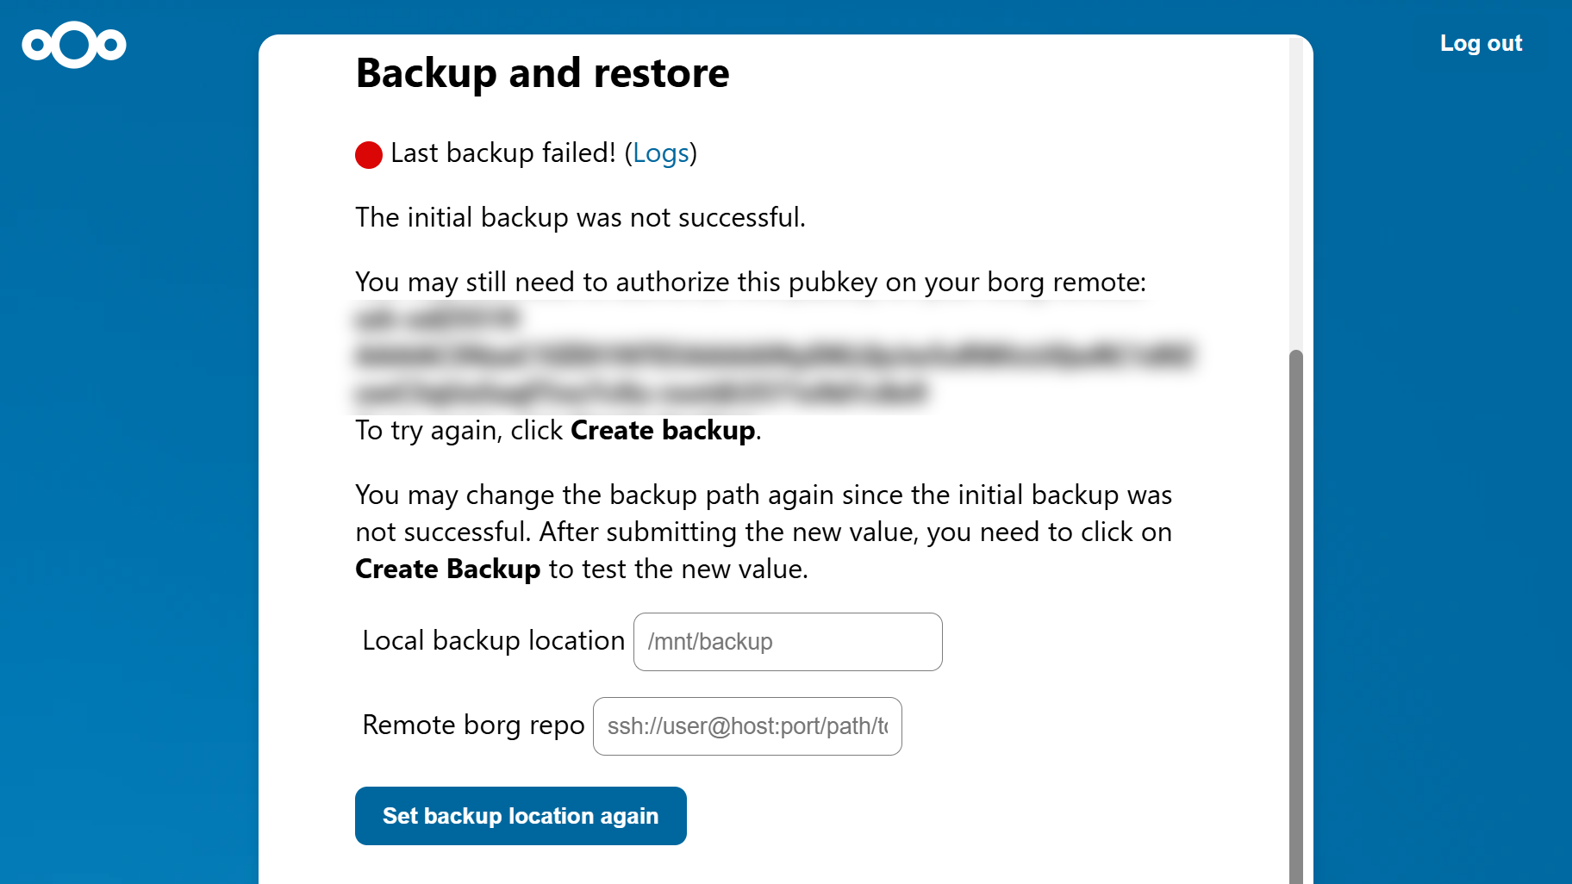
Task: Click Set backup location again button
Action: tap(521, 816)
